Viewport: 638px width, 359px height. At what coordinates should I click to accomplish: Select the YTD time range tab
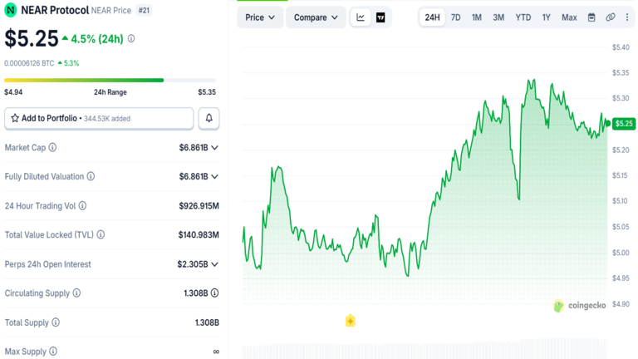click(523, 17)
